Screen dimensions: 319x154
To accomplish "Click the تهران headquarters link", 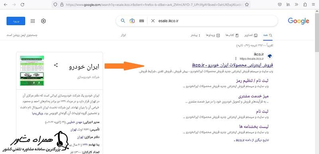I will point(81,137).
